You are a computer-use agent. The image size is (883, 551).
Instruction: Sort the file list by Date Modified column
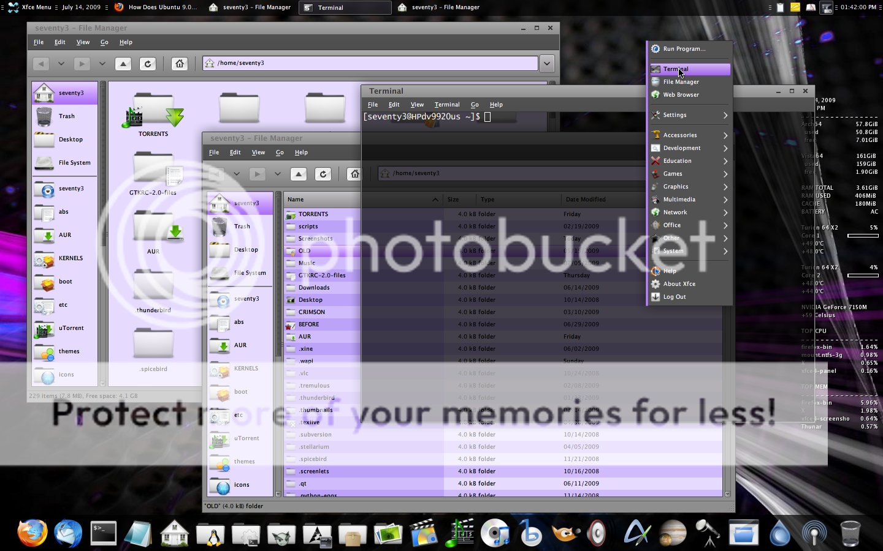coord(585,200)
